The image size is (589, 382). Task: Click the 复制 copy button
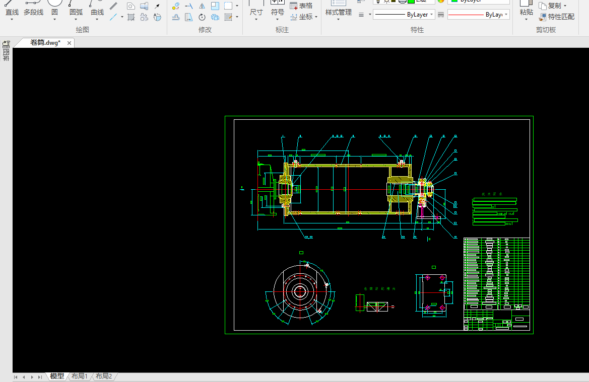[x=553, y=6]
